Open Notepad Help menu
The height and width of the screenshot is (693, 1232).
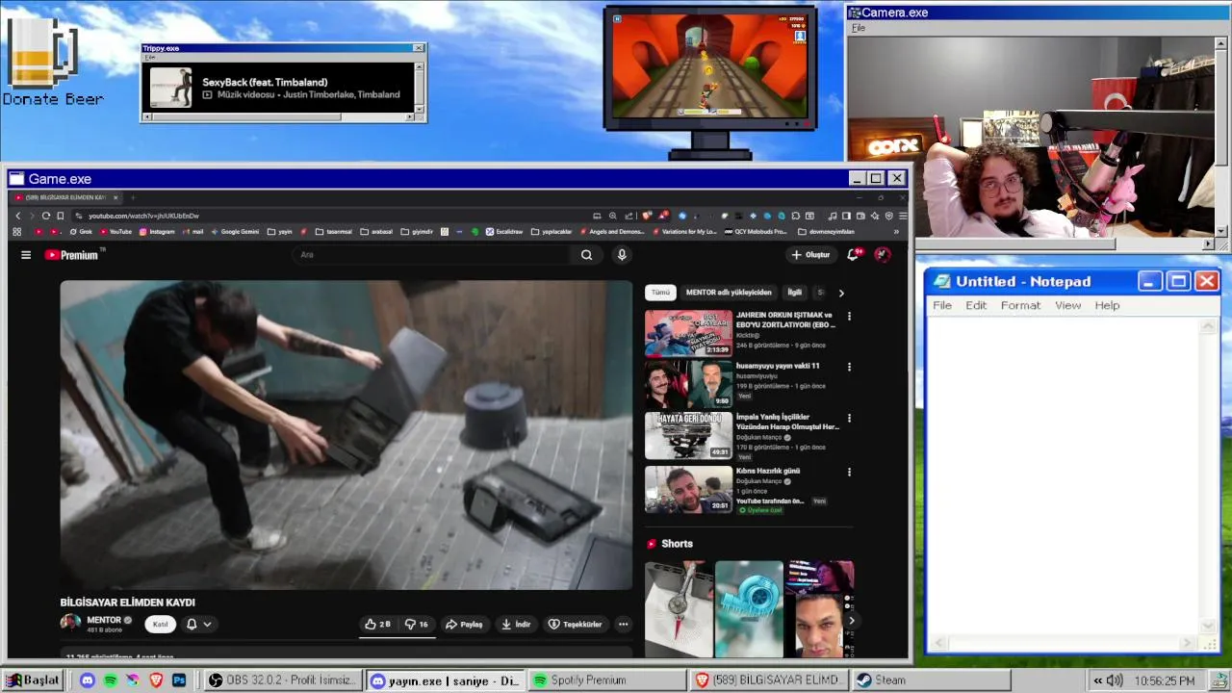[x=1107, y=305]
